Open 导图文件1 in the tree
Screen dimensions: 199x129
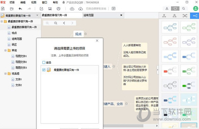click(x=21, y=56)
